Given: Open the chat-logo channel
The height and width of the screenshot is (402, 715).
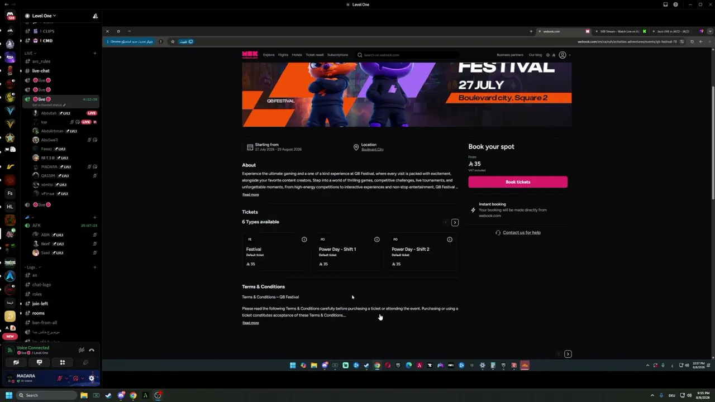Looking at the screenshot, I should tap(61, 285).
